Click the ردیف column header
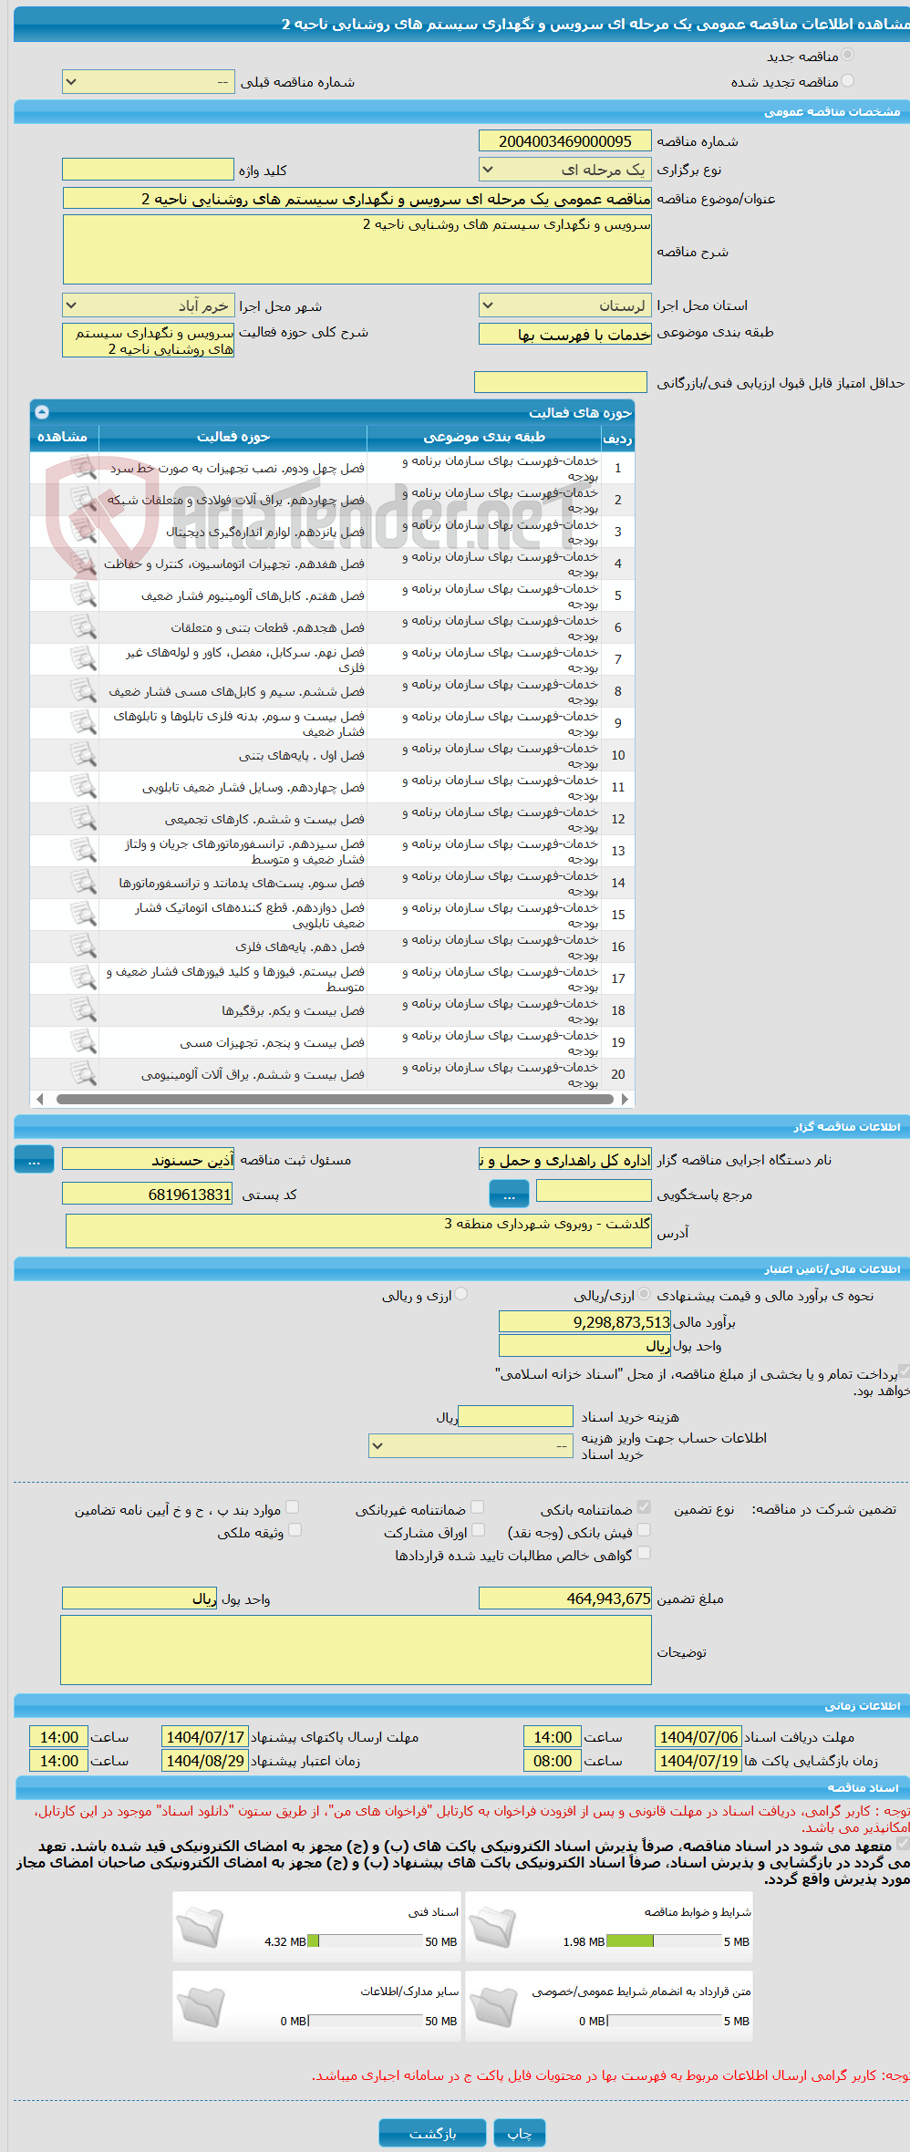 (x=617, y=438)
